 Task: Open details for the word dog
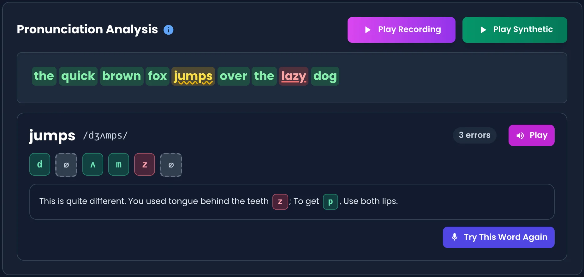pyautogui.click(x=325, y=76)
